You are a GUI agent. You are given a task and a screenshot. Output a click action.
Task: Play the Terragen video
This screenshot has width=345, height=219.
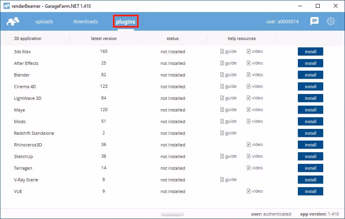255,168
